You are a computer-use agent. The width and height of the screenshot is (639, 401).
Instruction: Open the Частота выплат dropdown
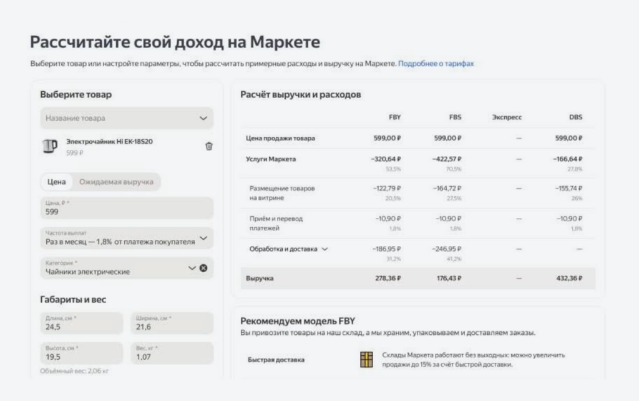coord(126,238)
